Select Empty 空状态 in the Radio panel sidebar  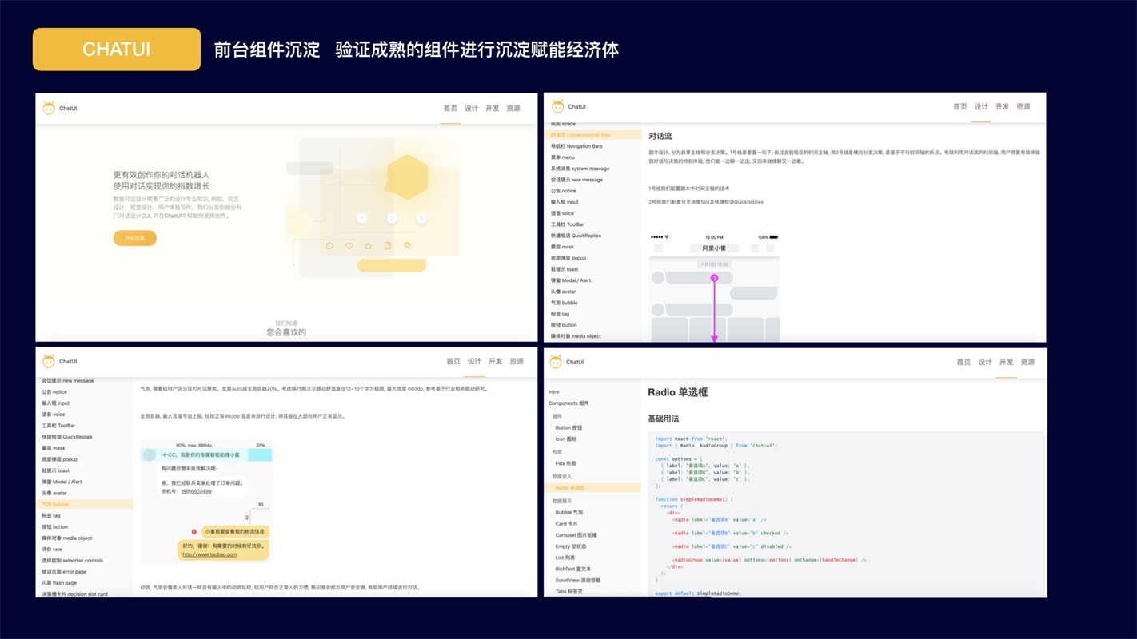click(571, 546)
